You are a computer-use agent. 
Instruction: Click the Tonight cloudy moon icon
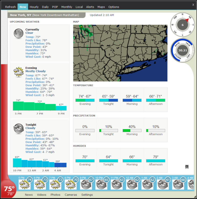point(18,129)
